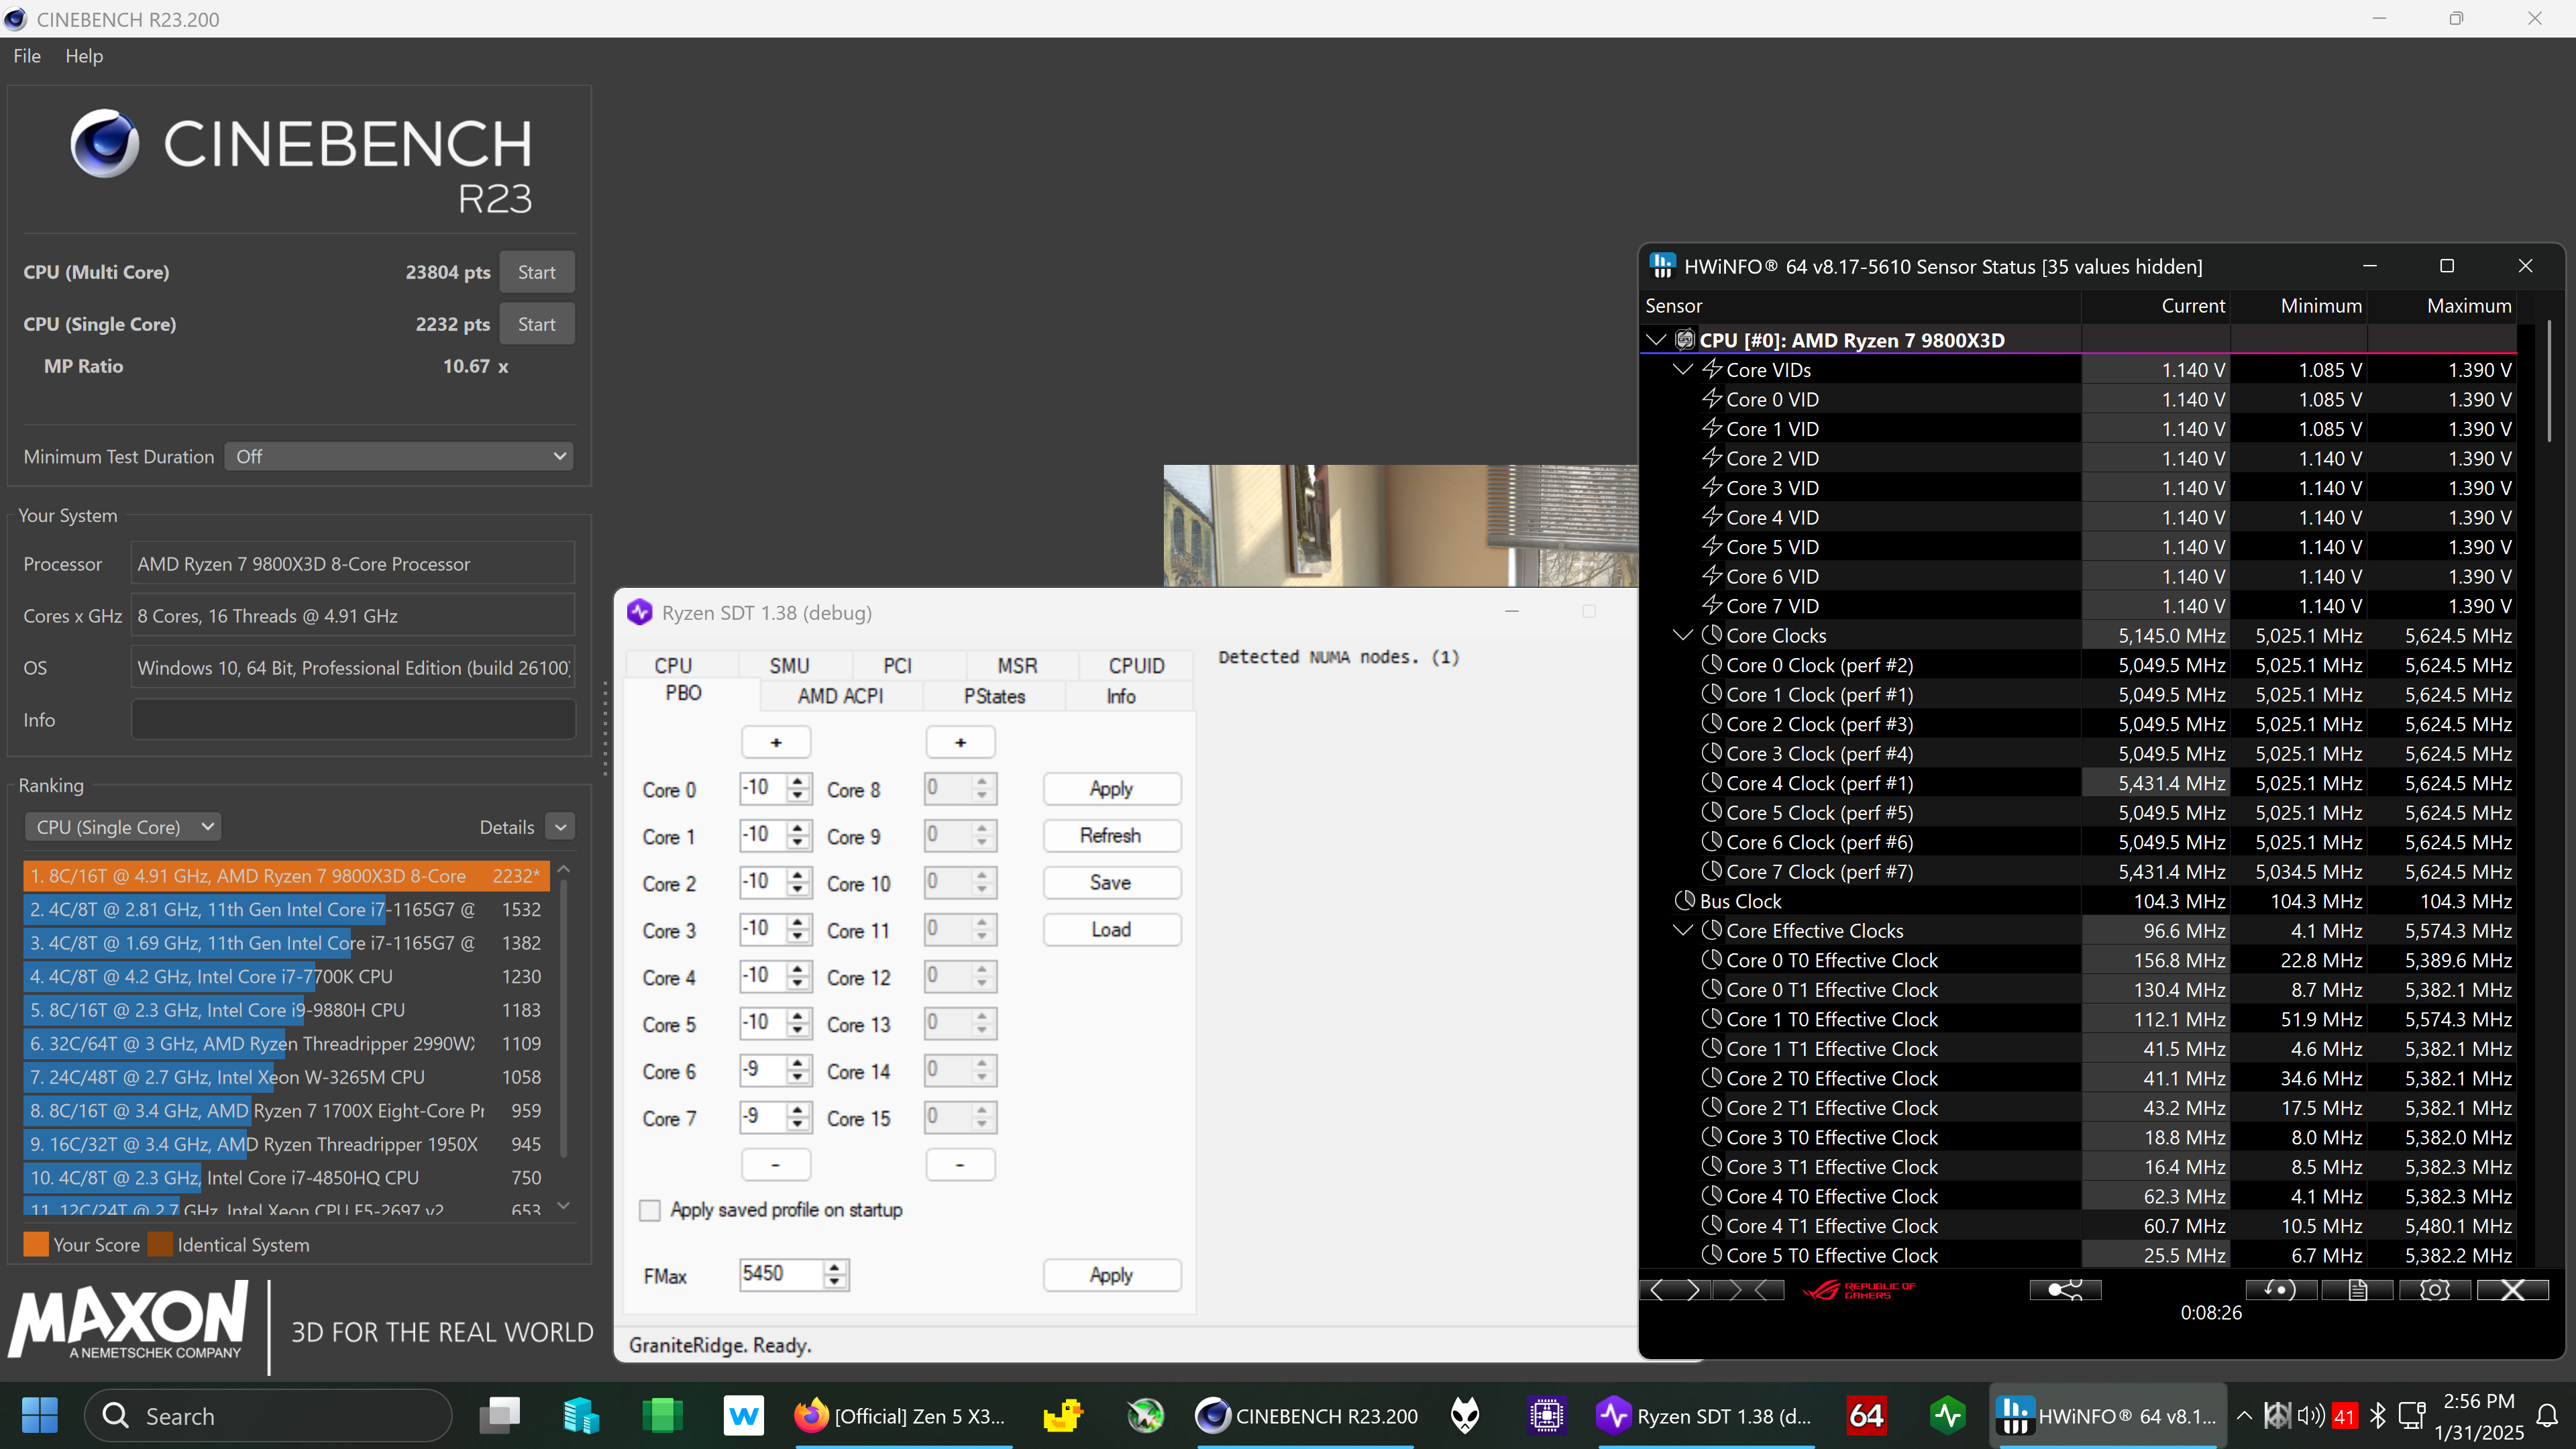The image size is (2576, 1449).
Task: Switch to AMD ACPI tab
Action: click(x=840, y=696)
